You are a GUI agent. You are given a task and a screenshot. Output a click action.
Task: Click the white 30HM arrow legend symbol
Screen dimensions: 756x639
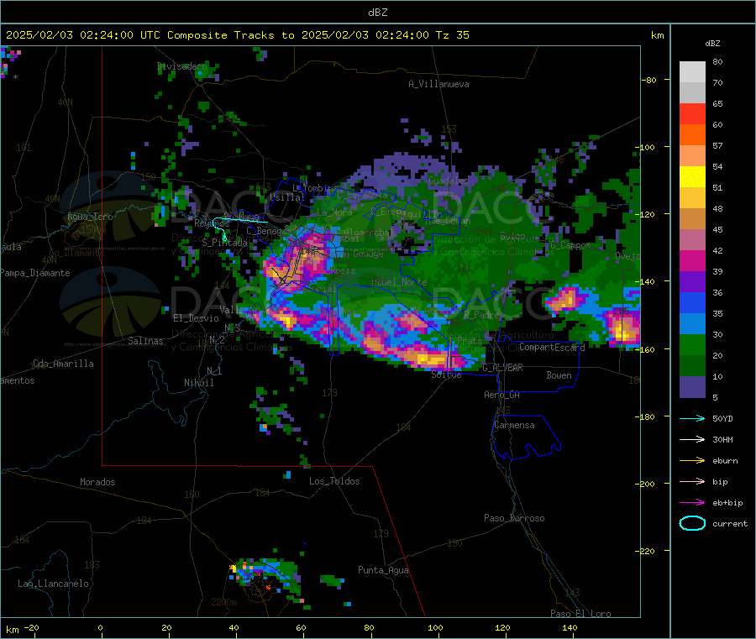tap(692, 439)
